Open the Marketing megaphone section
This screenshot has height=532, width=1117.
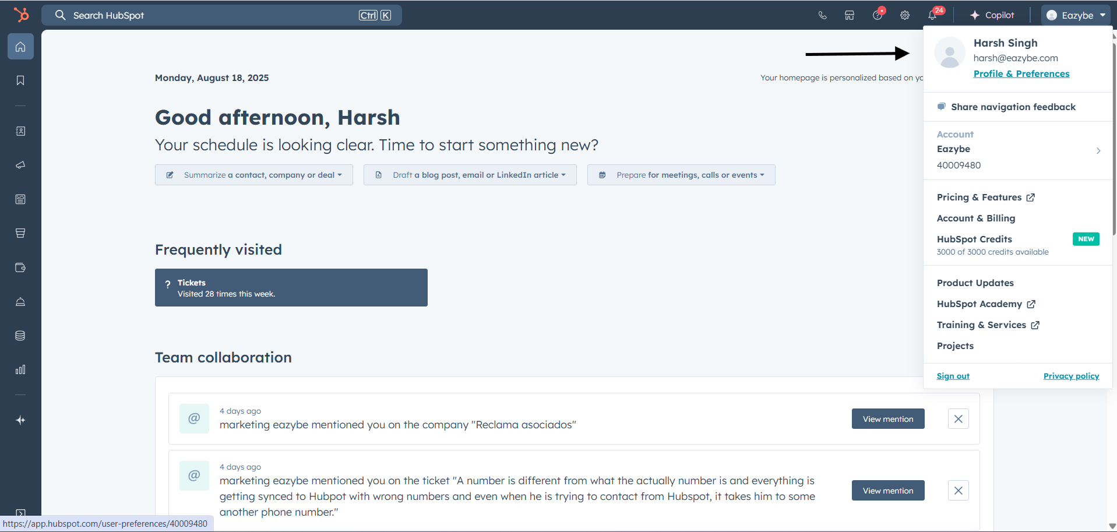[20, 165]
